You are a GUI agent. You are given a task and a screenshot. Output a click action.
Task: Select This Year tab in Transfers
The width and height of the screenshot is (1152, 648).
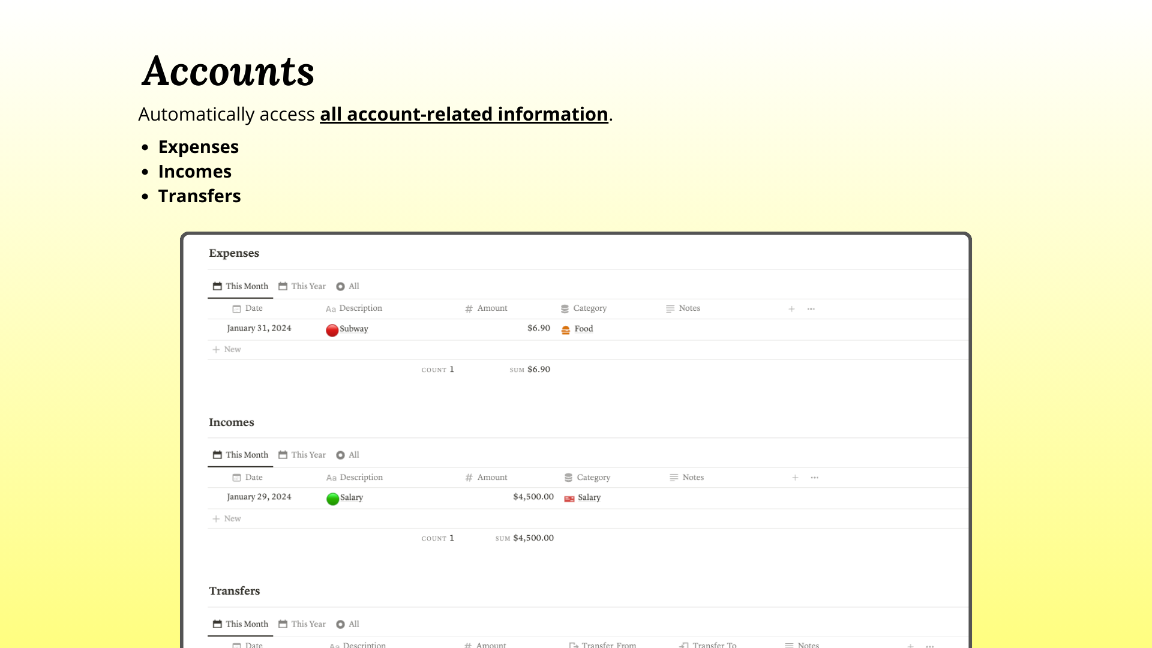coord(302,624)
